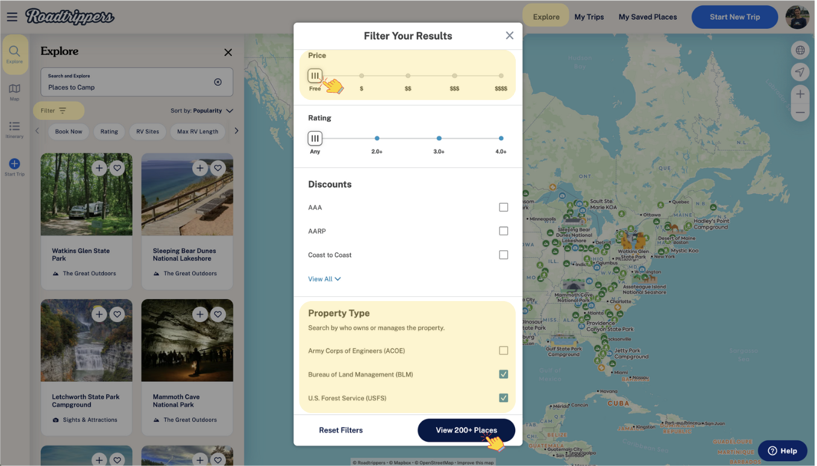This screenshot has height=466, width=817.
Task: Apply the Book Now filter chip
Action: [69, 131]
